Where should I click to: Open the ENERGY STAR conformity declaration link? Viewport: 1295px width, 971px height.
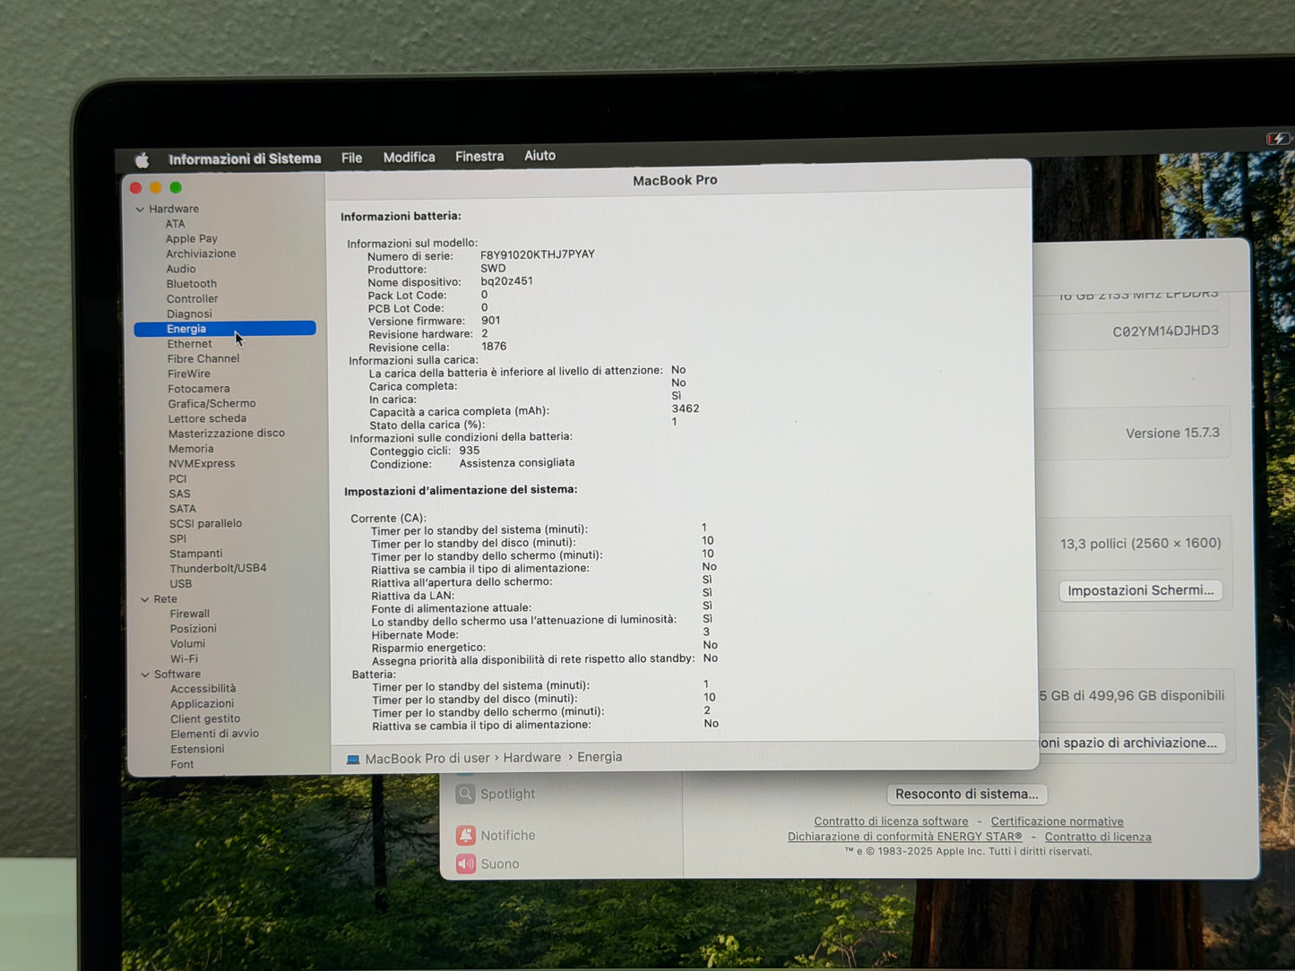point(904,837)
